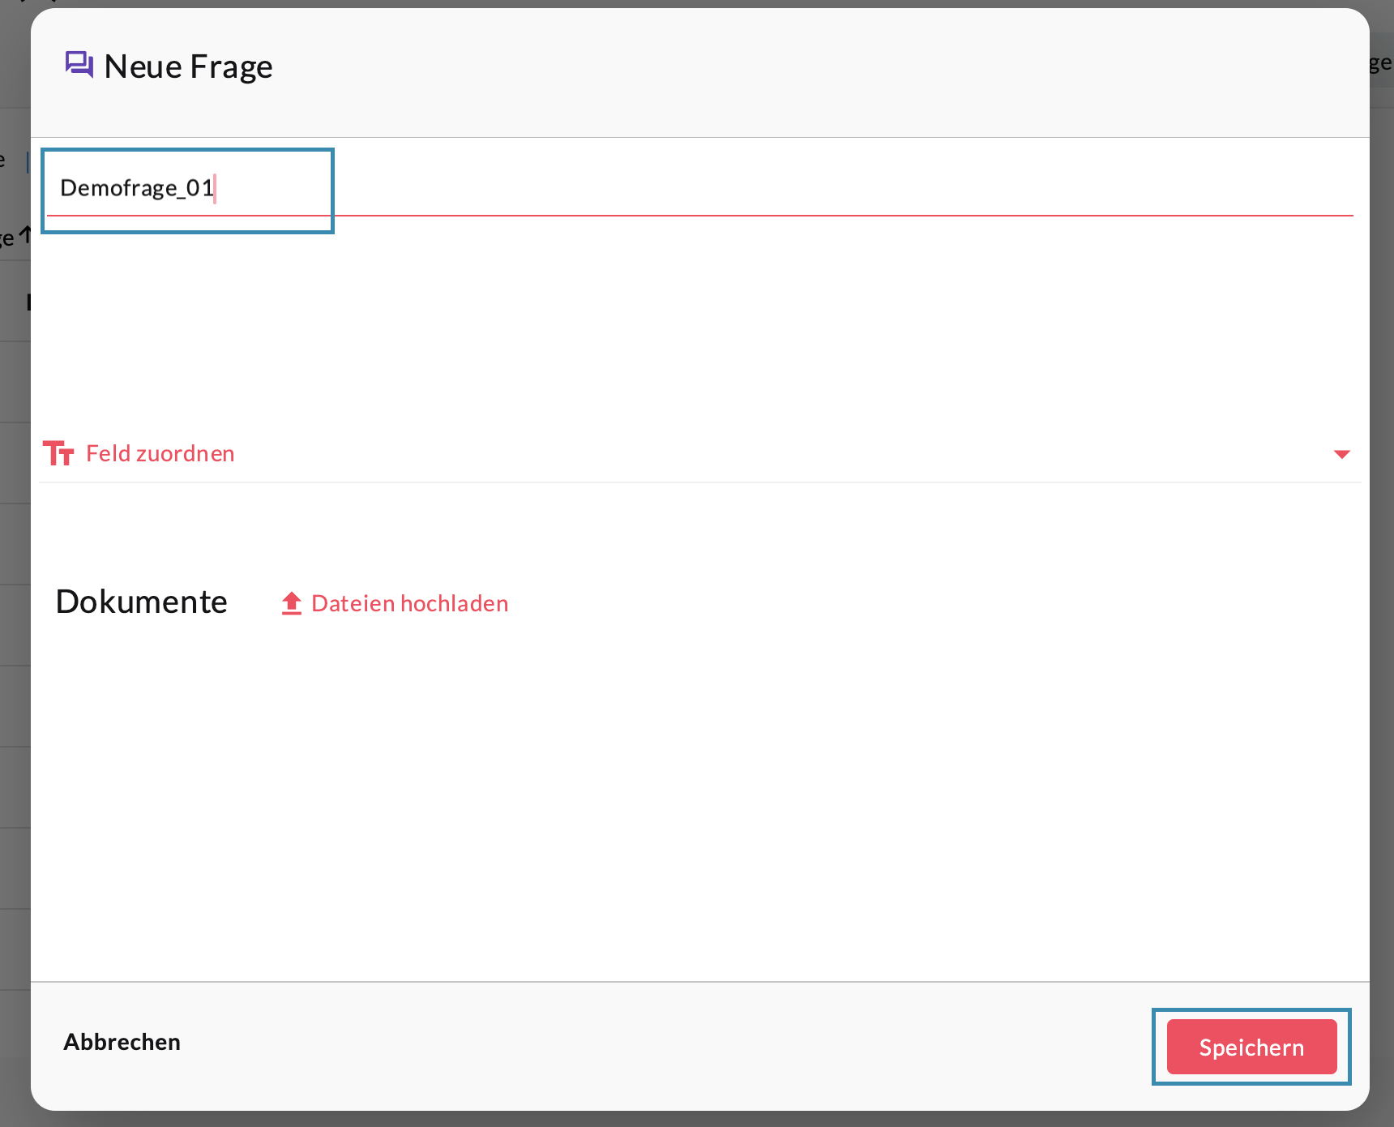Expand Feld zuordnen using the red caret

click(x=1341, y=454)
